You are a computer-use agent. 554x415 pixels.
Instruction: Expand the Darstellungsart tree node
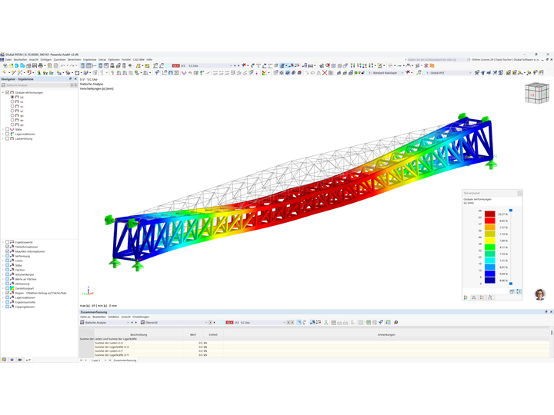pyautogui.click(x=3, y=288)
